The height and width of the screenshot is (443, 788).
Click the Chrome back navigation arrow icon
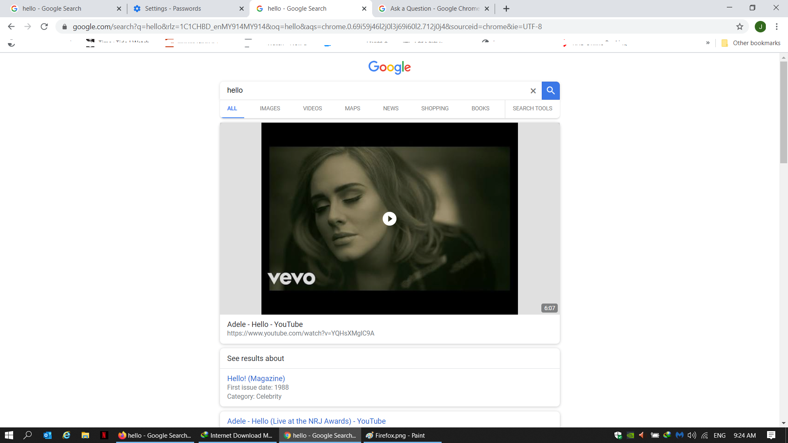point(10,27)
